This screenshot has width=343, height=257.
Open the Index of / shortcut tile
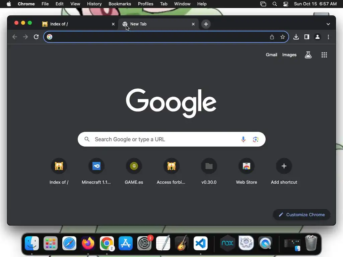tap(59, 172)
